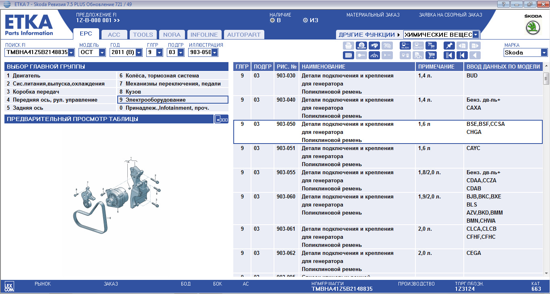
Task: Expand the ХИМИЧЕСКИЕ ВЕЩЕС functions dropdown
Action: coord(476,35)
